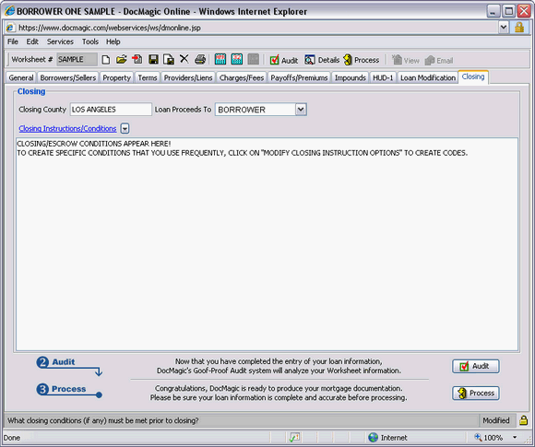535x447 pixels.
Task: Print using the printer toolbar icon
Action: tap(200, 60)
